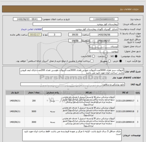This screenshot has width=146, height=142.
Task: Click quantity 5000 in row 2
Action: pos(34,111)
